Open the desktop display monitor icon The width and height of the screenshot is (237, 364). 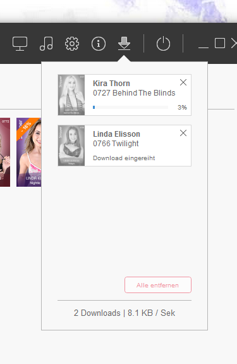20,44
